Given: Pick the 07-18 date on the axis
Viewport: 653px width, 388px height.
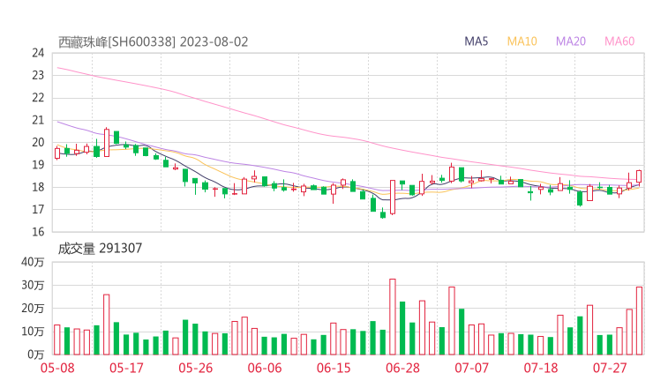Looking at the screenshot, I should coord(540,368).
